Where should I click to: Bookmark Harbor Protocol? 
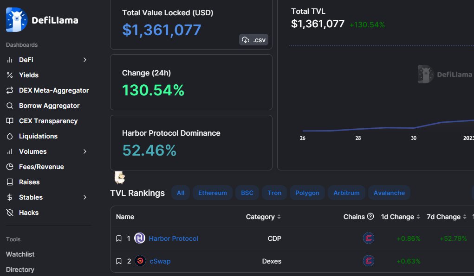[x=119, y=238]
